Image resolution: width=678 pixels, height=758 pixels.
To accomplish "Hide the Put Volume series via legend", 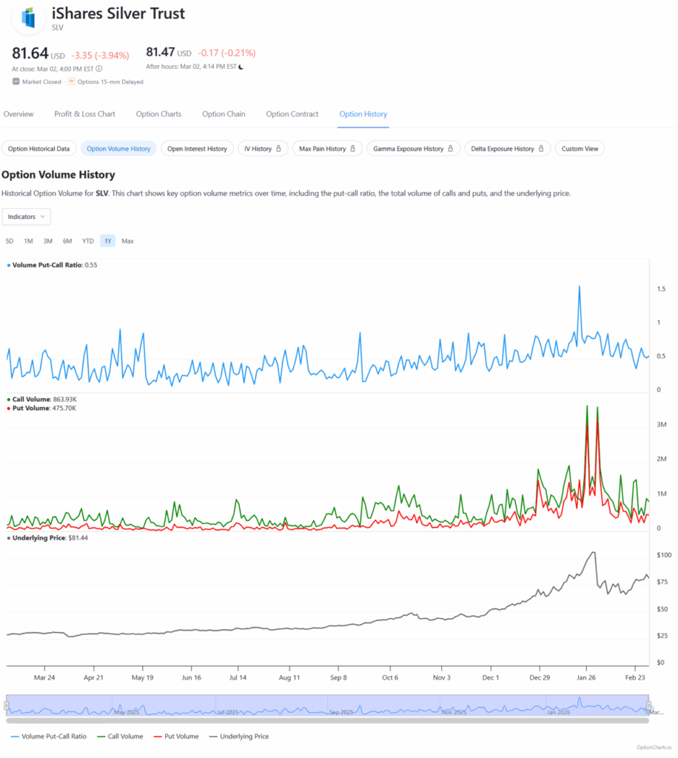I will tap(176, 737).
